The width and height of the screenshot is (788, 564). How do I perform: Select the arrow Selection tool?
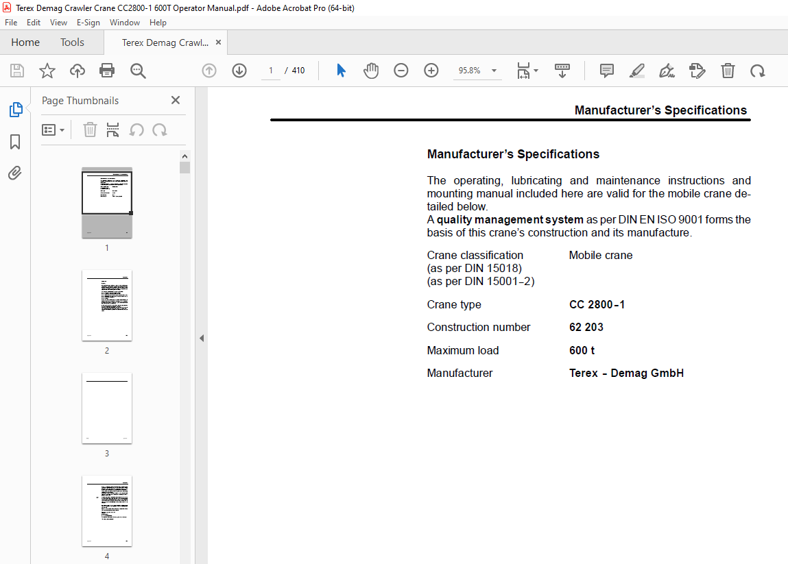pyautogui.click(x=341, y=71)
